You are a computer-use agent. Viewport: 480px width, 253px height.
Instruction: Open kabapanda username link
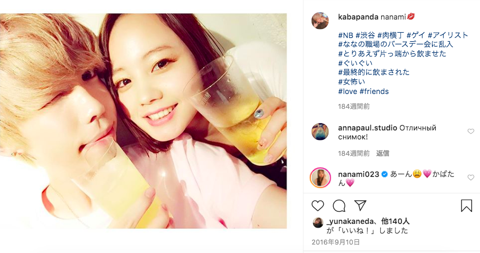(x=358, y=17)
